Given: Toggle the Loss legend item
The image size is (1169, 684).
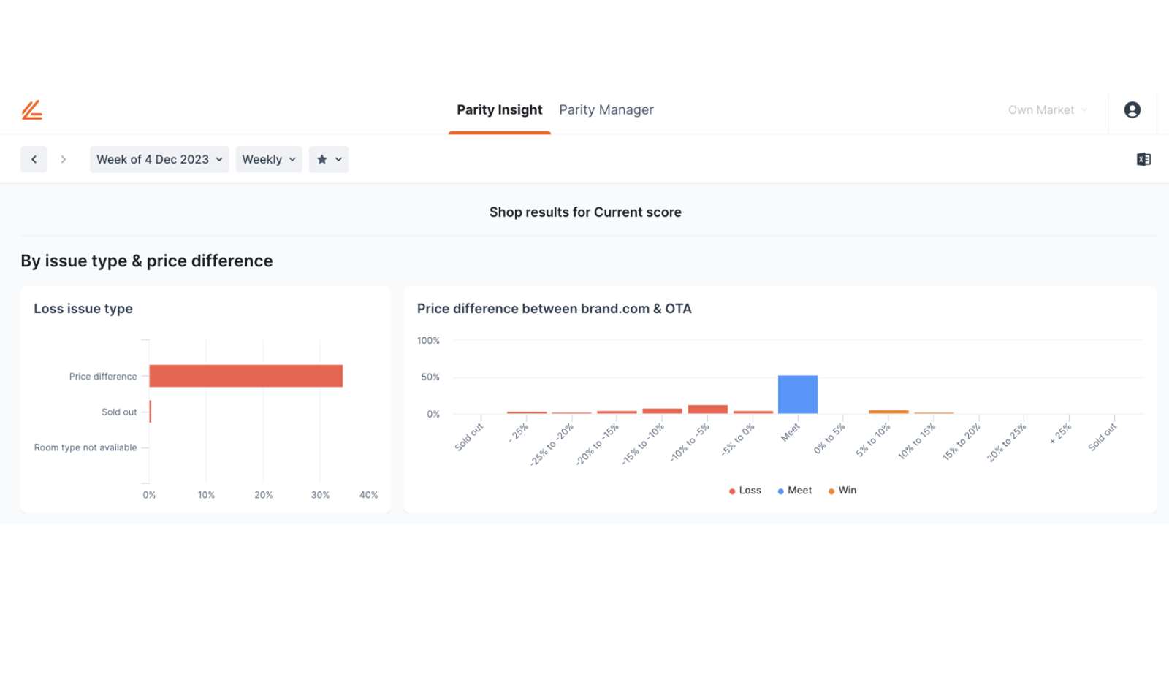Looking at the screenshot, I should coord(745,491).
